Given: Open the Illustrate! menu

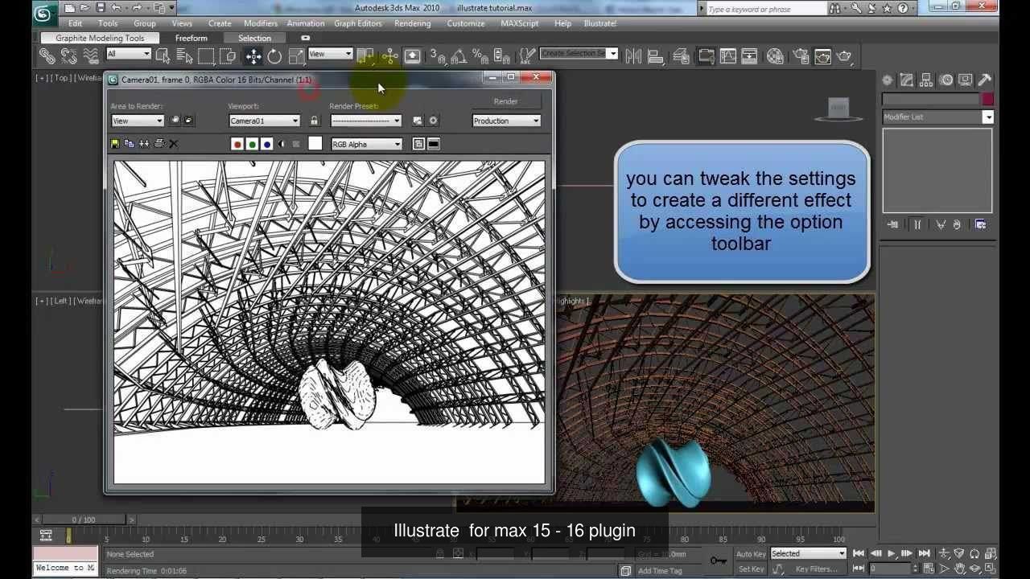Looking at the screenshot, I should click(x=599, y=23).
